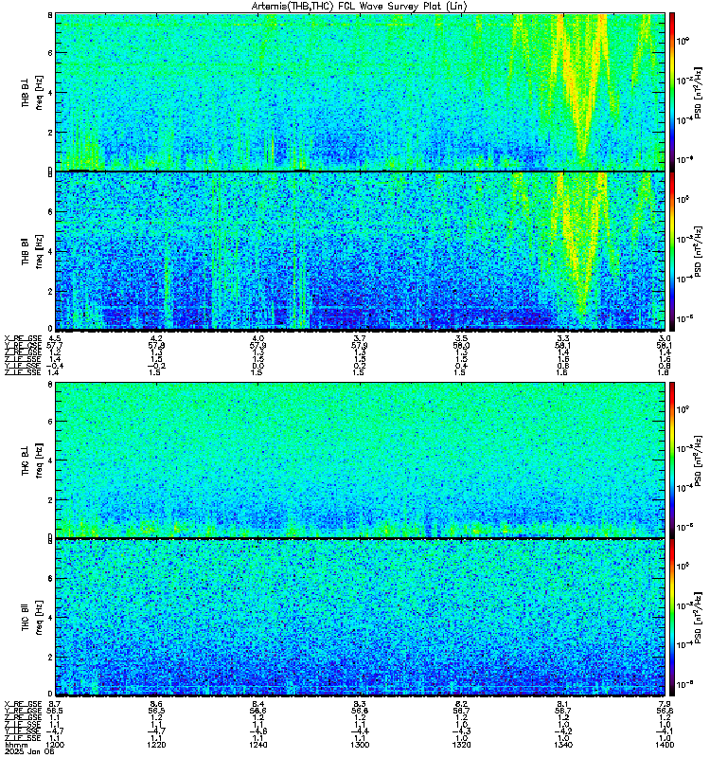Click the THC B⊥ color bar
Viewport: 710px width, 758px height.
click(x=672, y=460)
